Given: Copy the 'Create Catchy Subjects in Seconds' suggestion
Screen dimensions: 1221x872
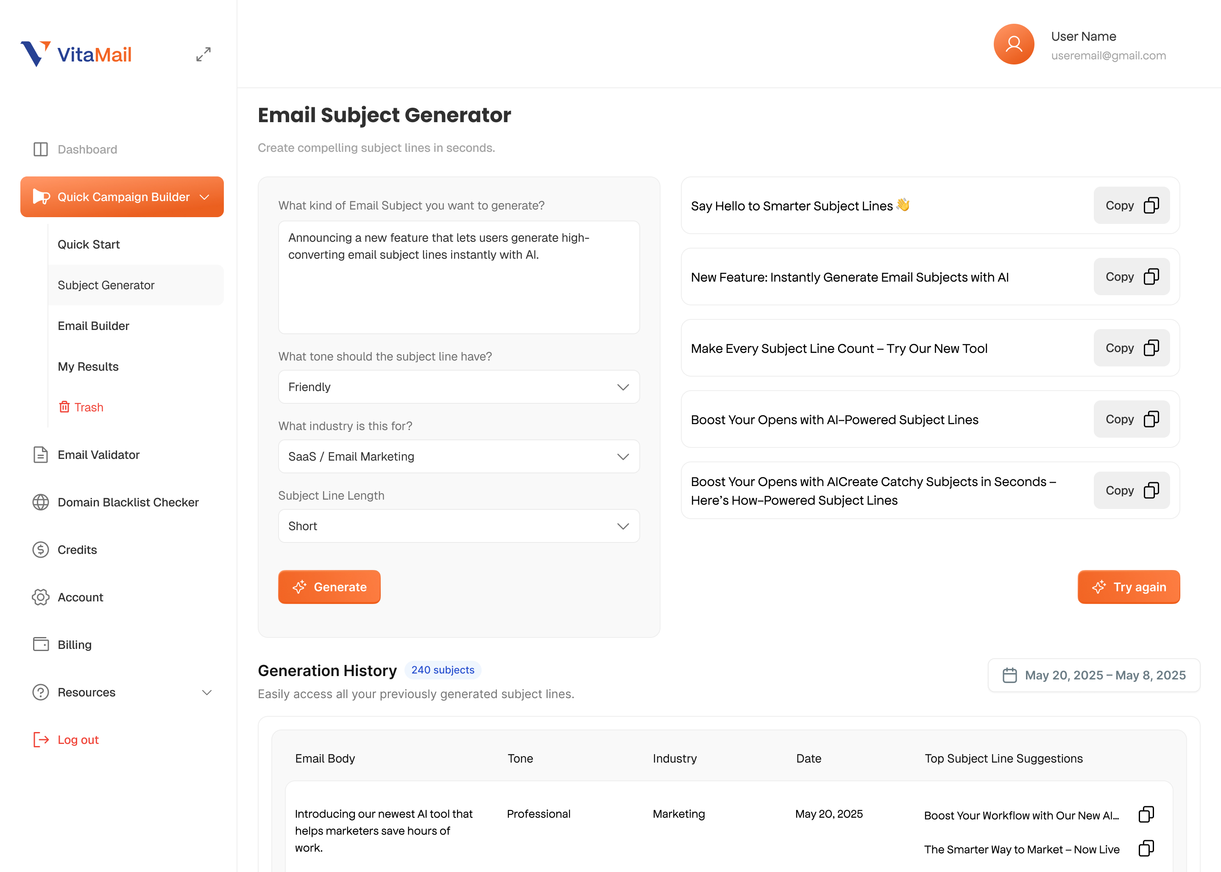Looking at the screenshot, I should 1132,490.
